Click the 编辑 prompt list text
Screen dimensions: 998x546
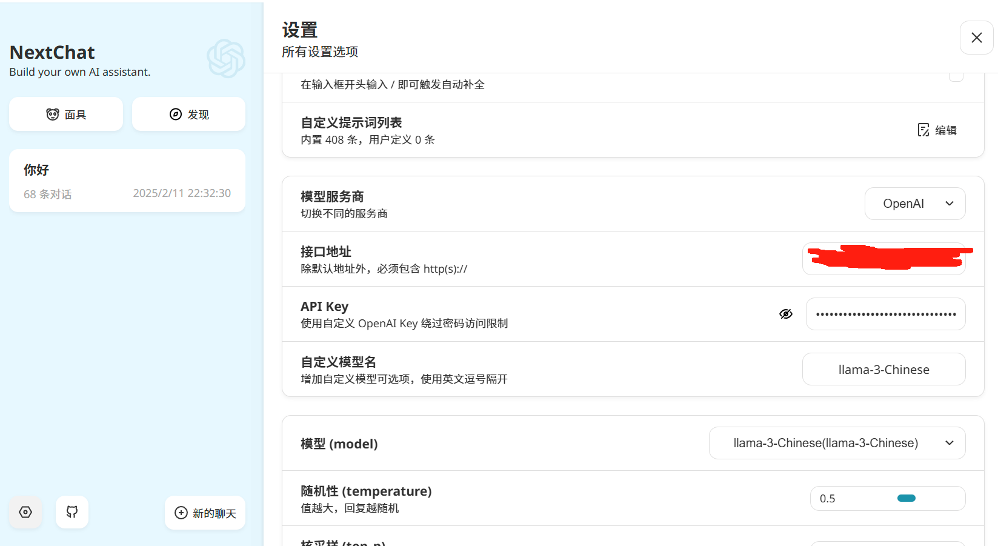click(x=946, y=130)
